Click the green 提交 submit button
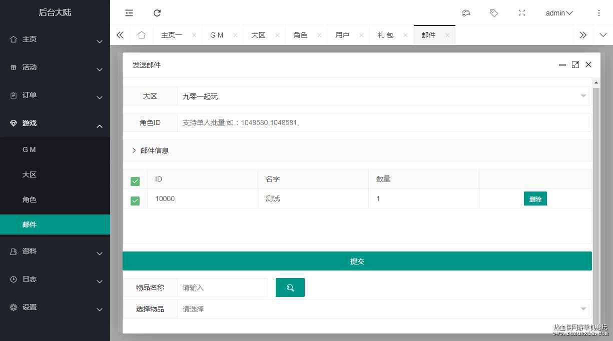The image size is (613, 341). pyautogui.click(x=357, y=261)
